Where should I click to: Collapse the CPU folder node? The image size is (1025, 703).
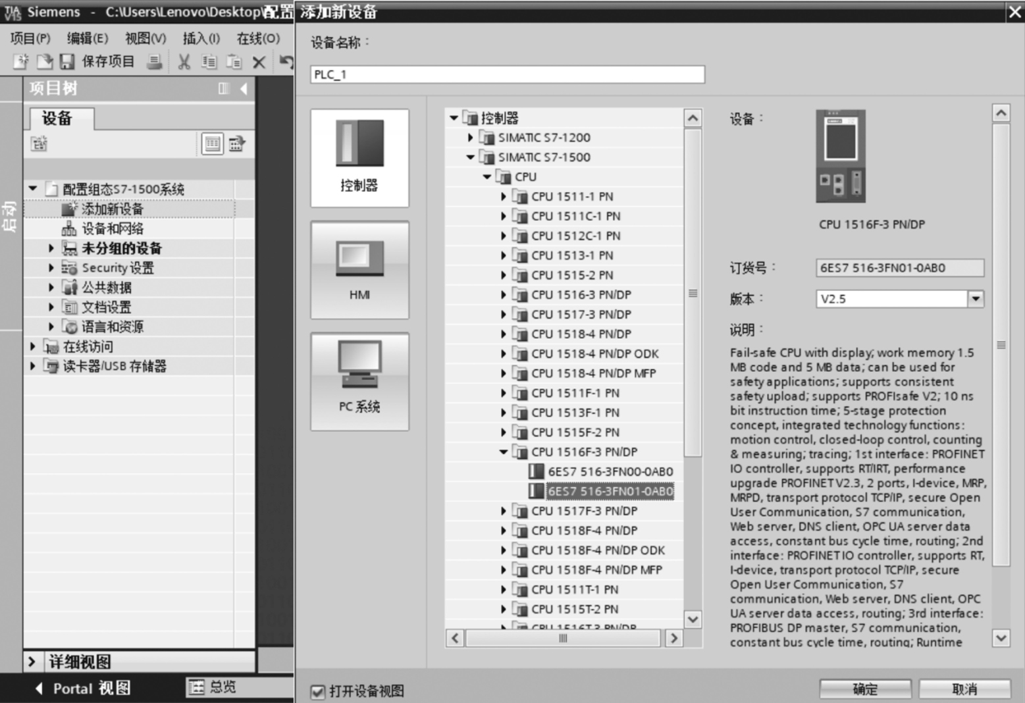tap(487, 177)
